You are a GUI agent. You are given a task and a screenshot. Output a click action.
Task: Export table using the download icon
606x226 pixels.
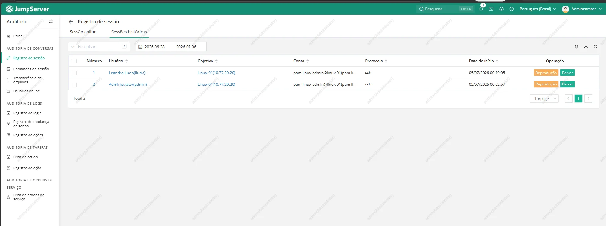click(586, 47)
